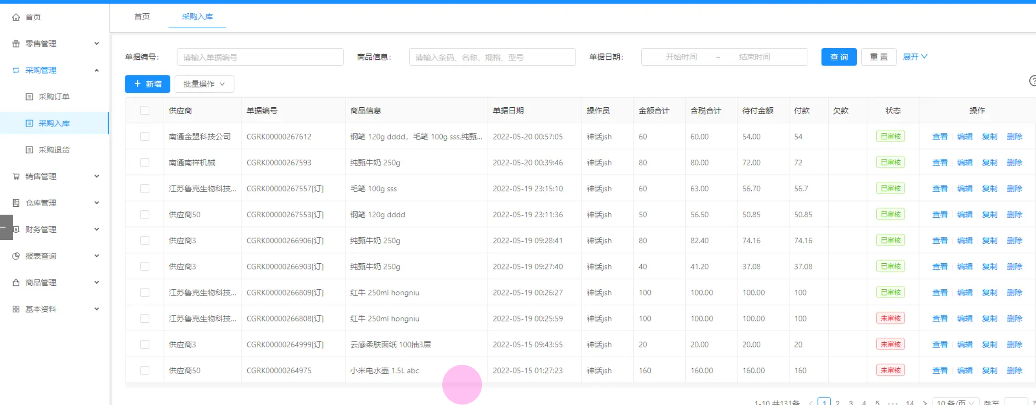This screenshot has height=405, width=1036.
Task: Check the row for CGRK00000267593
Action: (145, 163)
